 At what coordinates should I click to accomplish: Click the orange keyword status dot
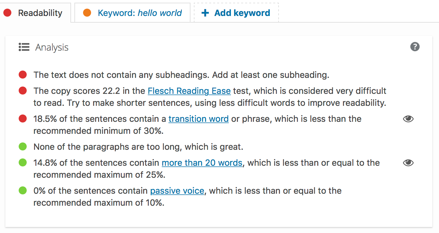[87, 13]
